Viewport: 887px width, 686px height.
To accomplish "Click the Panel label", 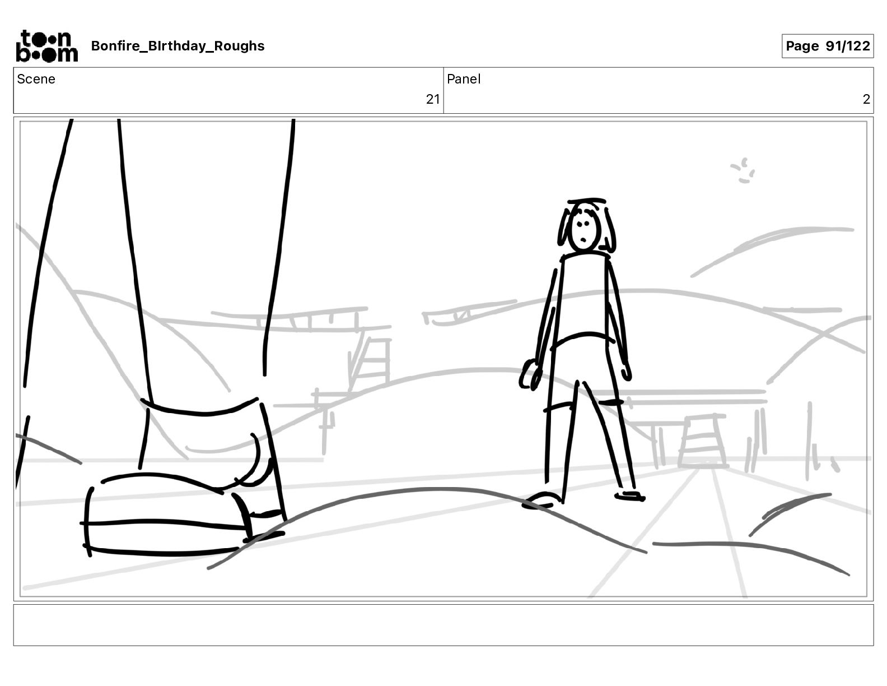I will click(464, 79).
